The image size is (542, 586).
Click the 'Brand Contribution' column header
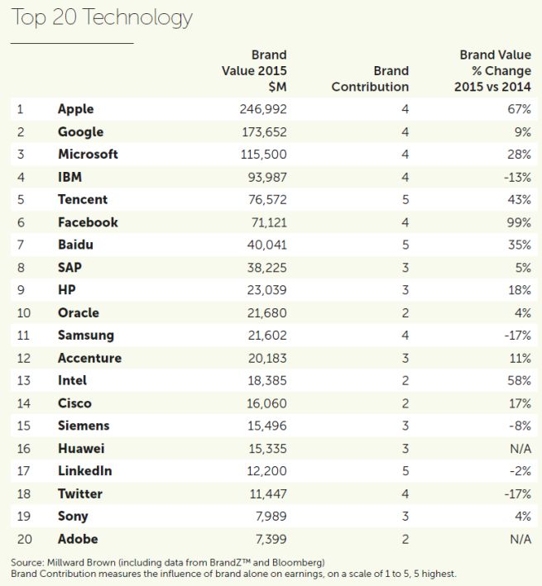coord(370,79)
